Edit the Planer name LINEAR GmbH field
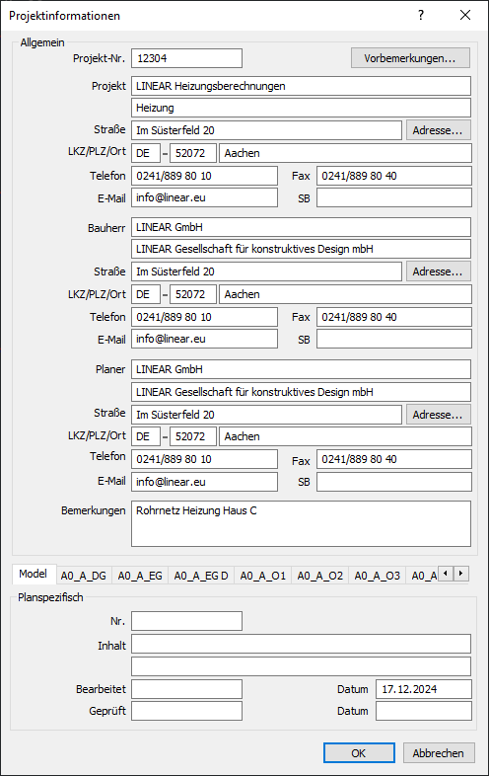 [x=301, y=369]
